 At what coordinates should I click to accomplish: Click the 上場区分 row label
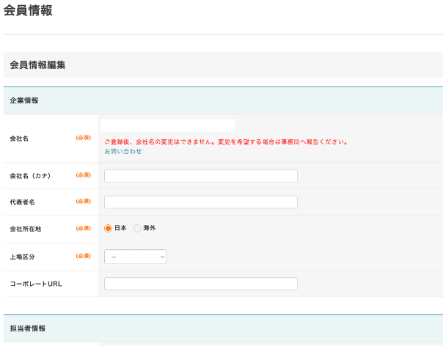[22, 257]
